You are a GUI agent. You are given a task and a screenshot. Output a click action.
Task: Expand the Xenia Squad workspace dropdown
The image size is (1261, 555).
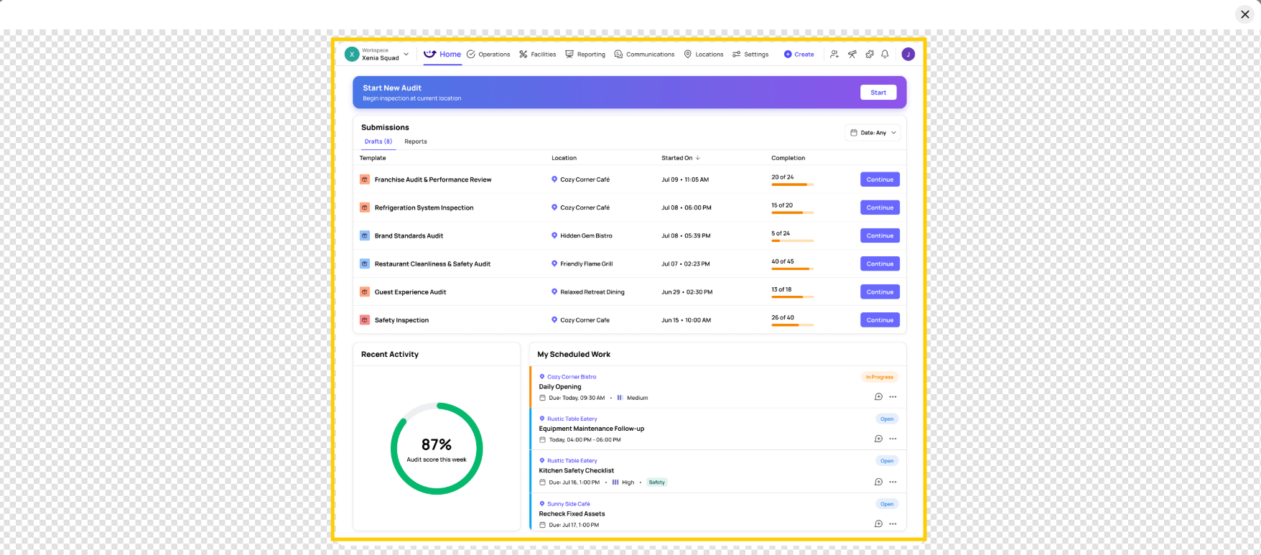tap(406, 55)
